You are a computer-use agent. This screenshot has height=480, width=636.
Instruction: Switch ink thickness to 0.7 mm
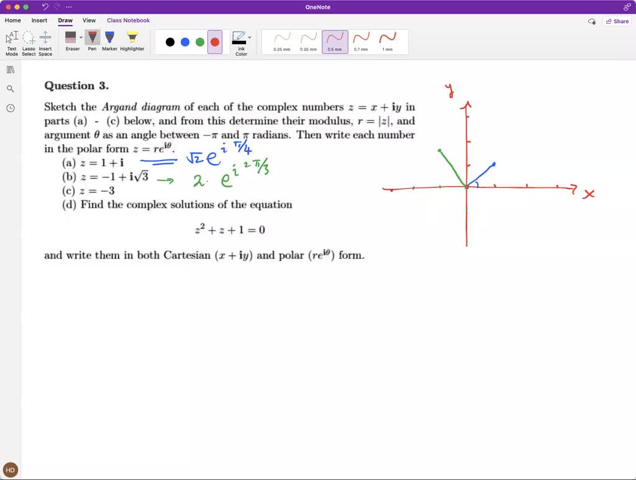(361, 41)
